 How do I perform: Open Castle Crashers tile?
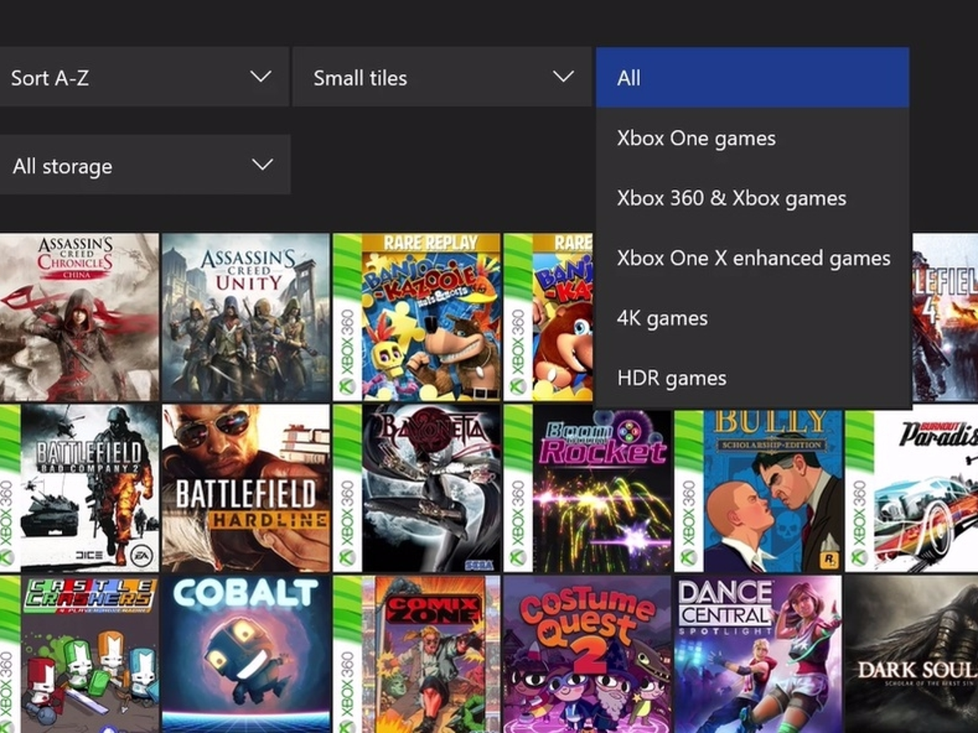coord(80,654)
